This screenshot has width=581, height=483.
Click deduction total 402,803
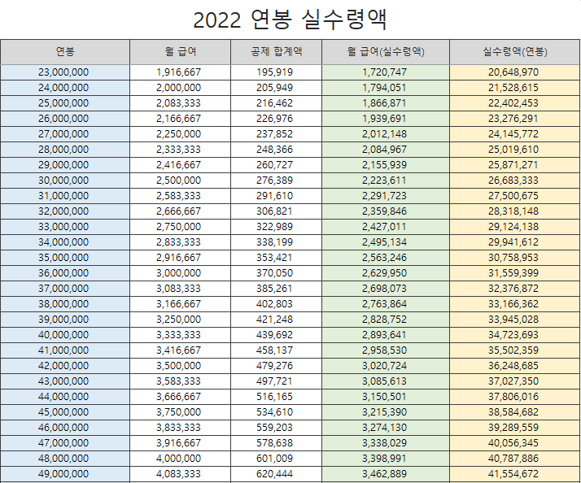click(274, 304)
